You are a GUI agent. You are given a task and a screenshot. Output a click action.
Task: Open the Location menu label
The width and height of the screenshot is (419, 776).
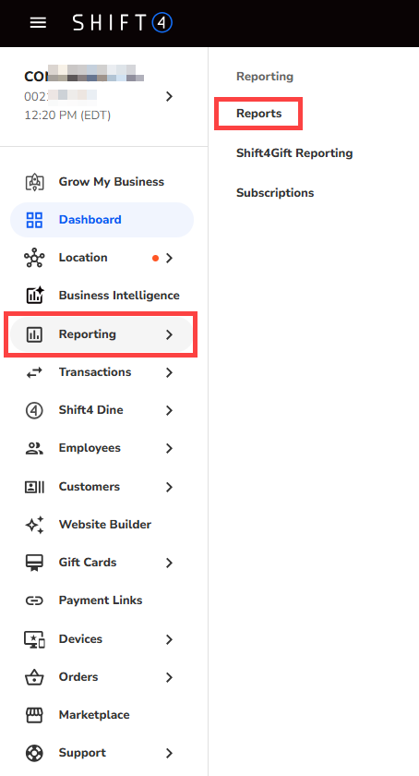[83, 258]
